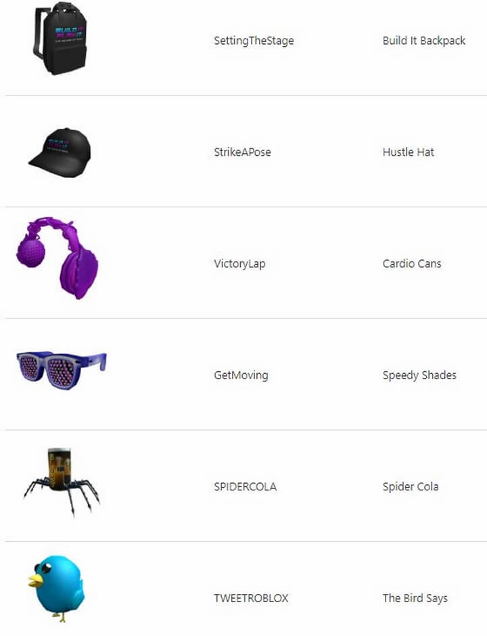The image size is (487, 636).
Task: Click the Build It Backpack item name
Action: click(424, 41)
